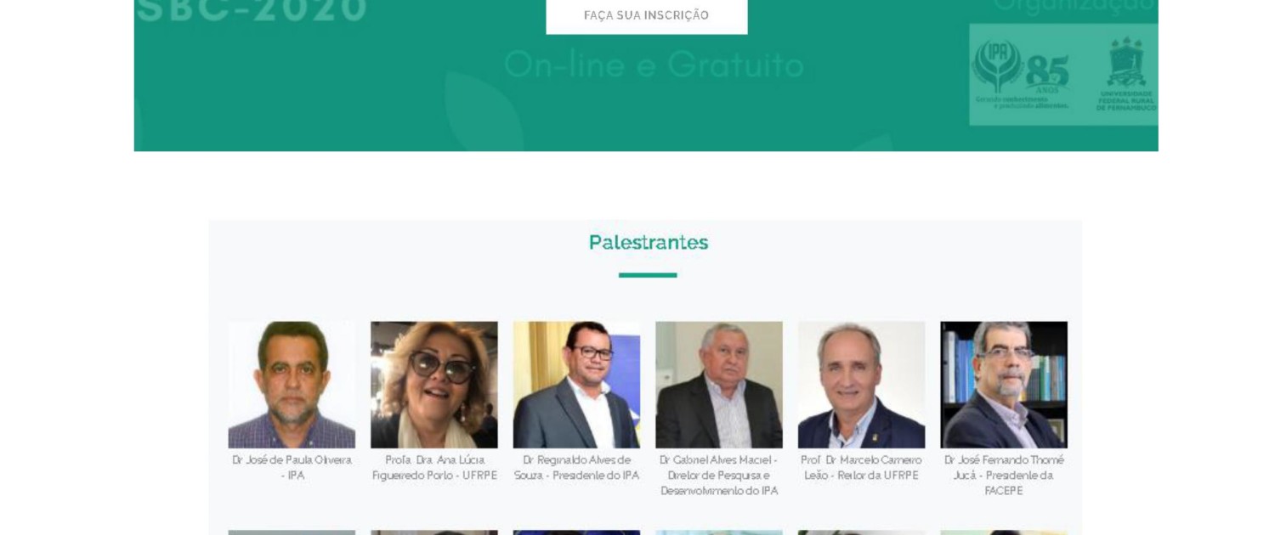The width and height of the screenshot is (1275, 535).
Task: Click the caption Marcelo Carneiro Leão - Reitor da UFRPE
Action: pos(861,468)
